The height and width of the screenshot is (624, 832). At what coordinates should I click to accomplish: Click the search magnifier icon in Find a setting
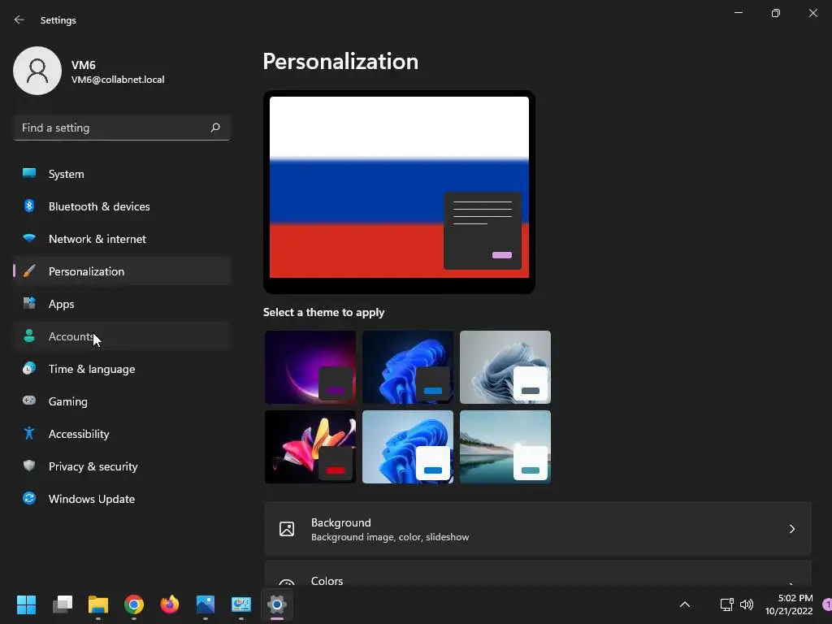214,128
